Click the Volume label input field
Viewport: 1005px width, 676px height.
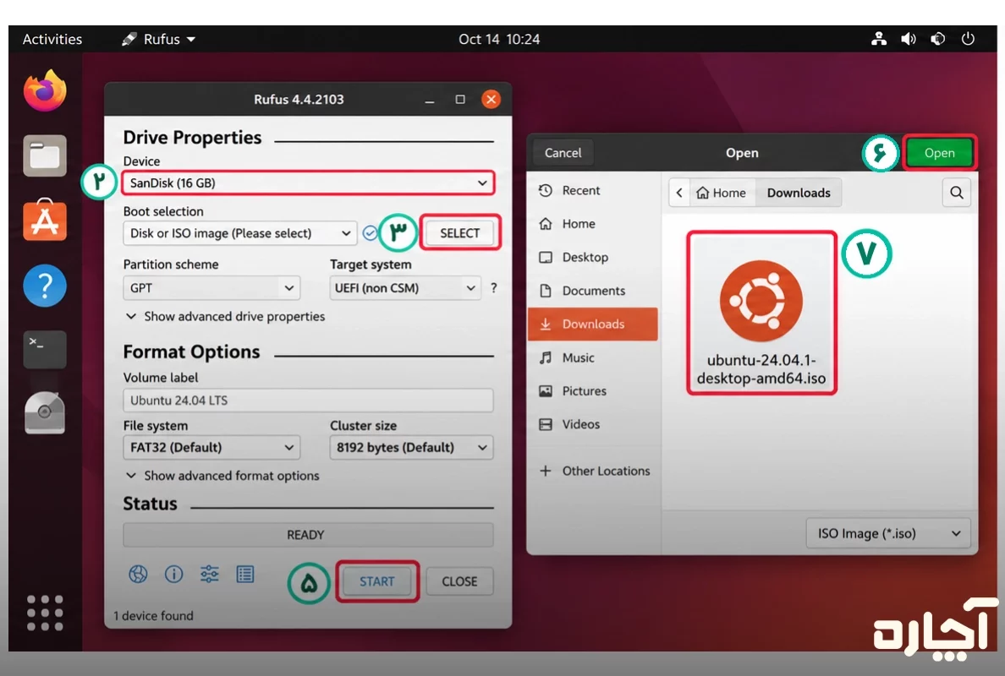(308, 400)
